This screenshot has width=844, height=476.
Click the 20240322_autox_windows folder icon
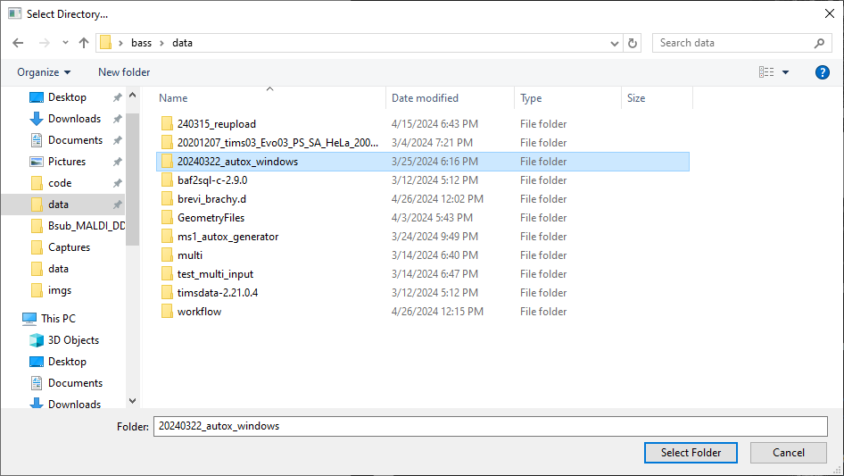(x=167, y=161)
